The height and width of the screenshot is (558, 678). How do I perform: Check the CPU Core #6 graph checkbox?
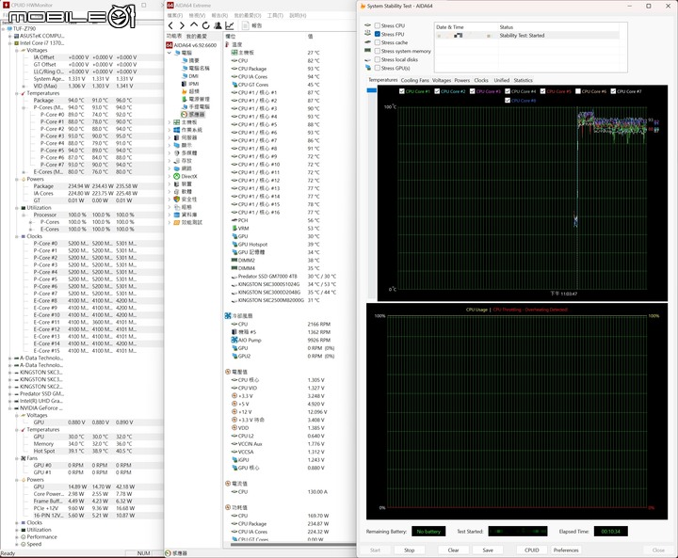pos(578,91)
